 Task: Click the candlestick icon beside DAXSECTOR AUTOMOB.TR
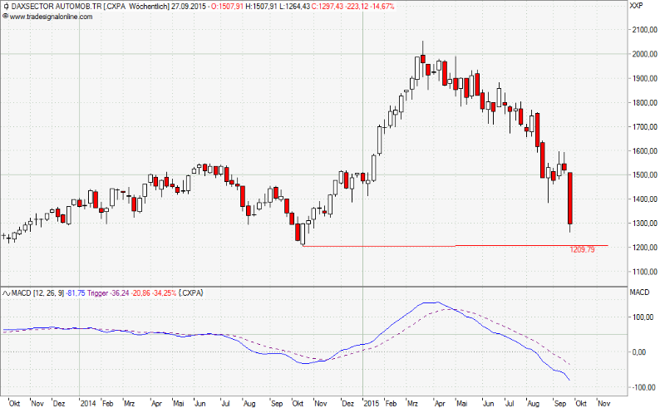tap(5, 7)
